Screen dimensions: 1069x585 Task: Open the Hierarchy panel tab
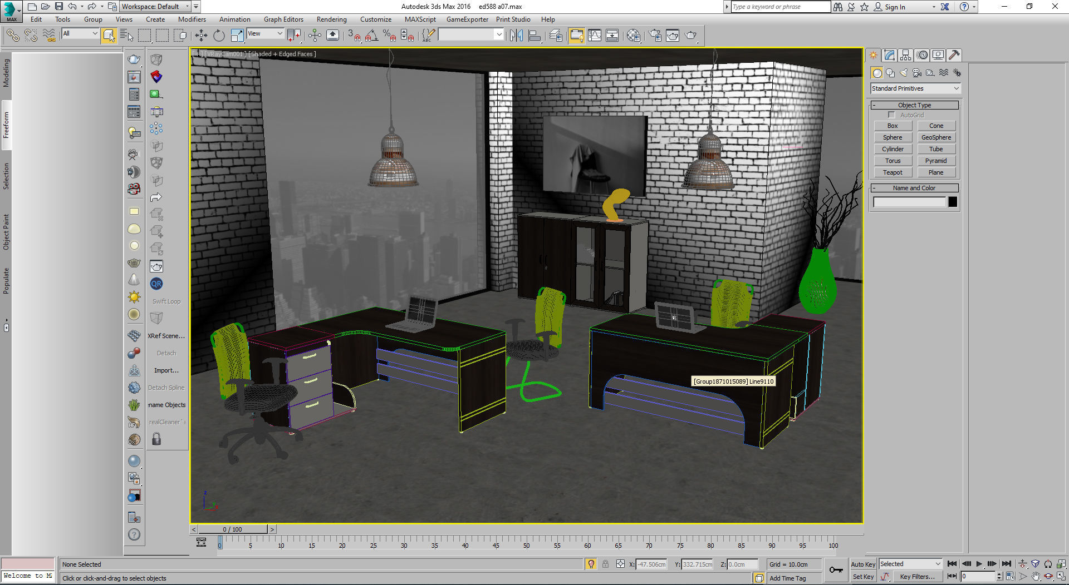coord(905,55)
